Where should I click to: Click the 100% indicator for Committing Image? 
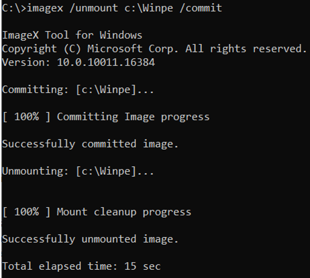coord(26,117)
